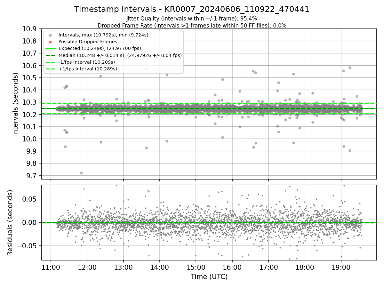The width and height of the screenshot is (384, 288).
Task: Click the plot title "Timestamp Intervals - KR0007_20240606_110922_470441"
Action: [192, 9]
